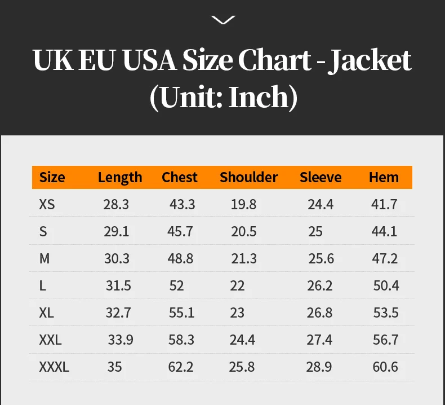The width and height of the screenshot is (445, 405).
Task: Select the XL size row label
Action: click(47, 312)
